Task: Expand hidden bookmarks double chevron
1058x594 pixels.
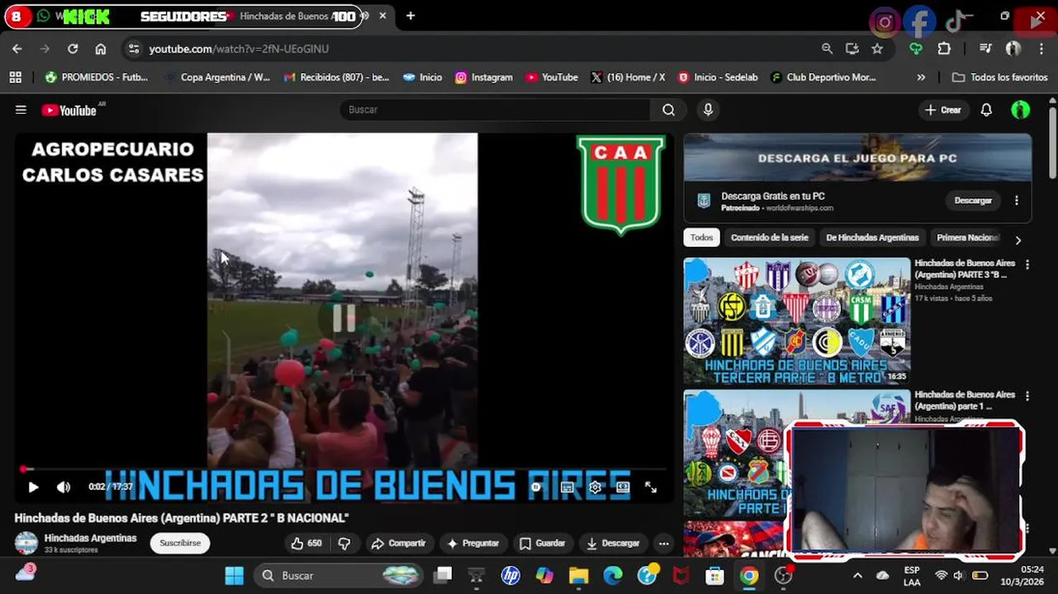Action: click(921, 77)
